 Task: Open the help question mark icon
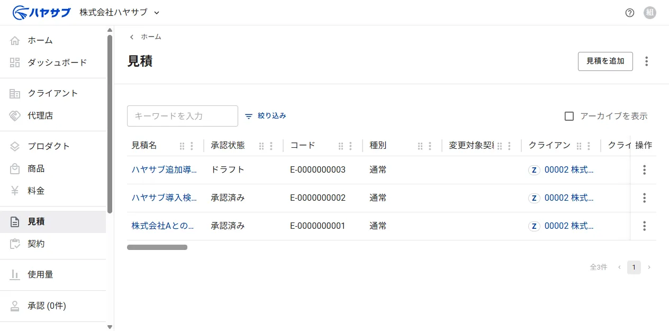630,13
